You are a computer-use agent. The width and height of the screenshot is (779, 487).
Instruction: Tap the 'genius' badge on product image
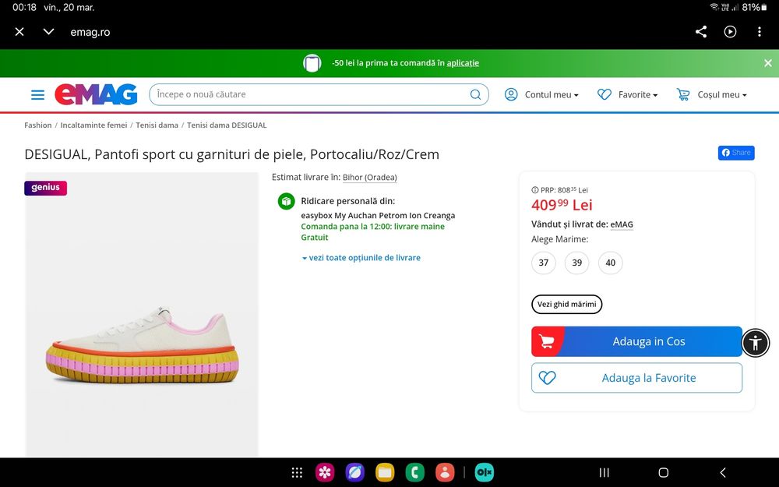click(46, 188)
